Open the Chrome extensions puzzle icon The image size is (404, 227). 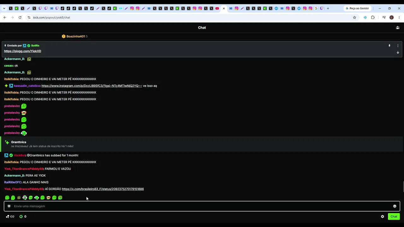373,17
